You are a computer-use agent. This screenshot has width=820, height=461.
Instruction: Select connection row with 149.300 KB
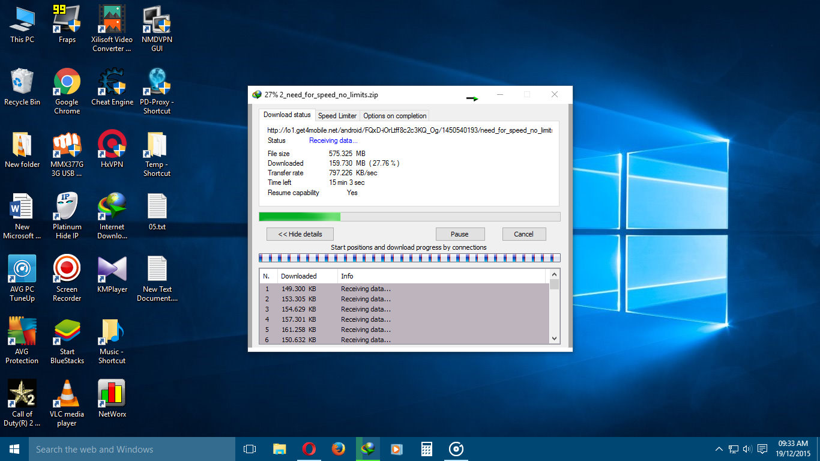[x=405, y=289]
